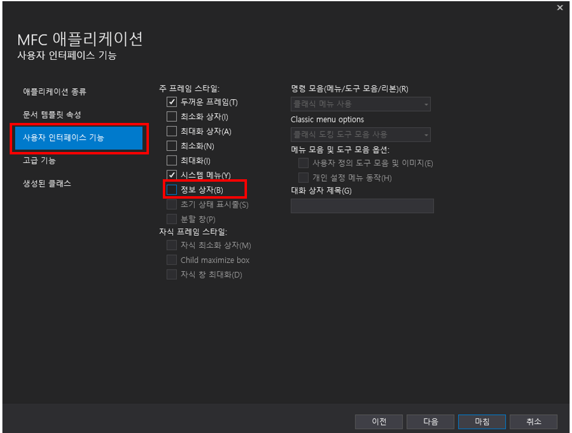Open the 클래식 도킹 도구 모음 사용 dropdown
572x433 pixels.
(360, 134)
